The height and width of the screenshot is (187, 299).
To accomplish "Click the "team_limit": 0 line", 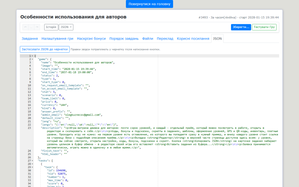I will (x=53, y=98).
